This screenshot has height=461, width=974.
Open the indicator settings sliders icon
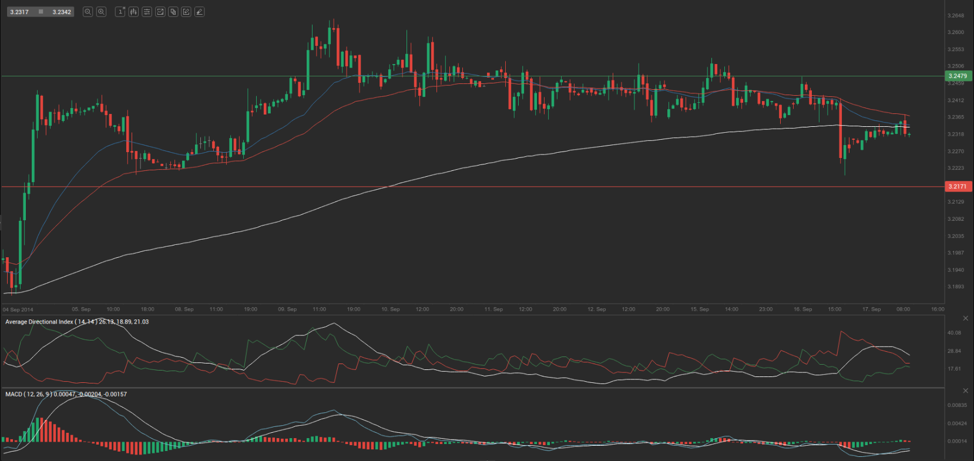click(147, 12)
